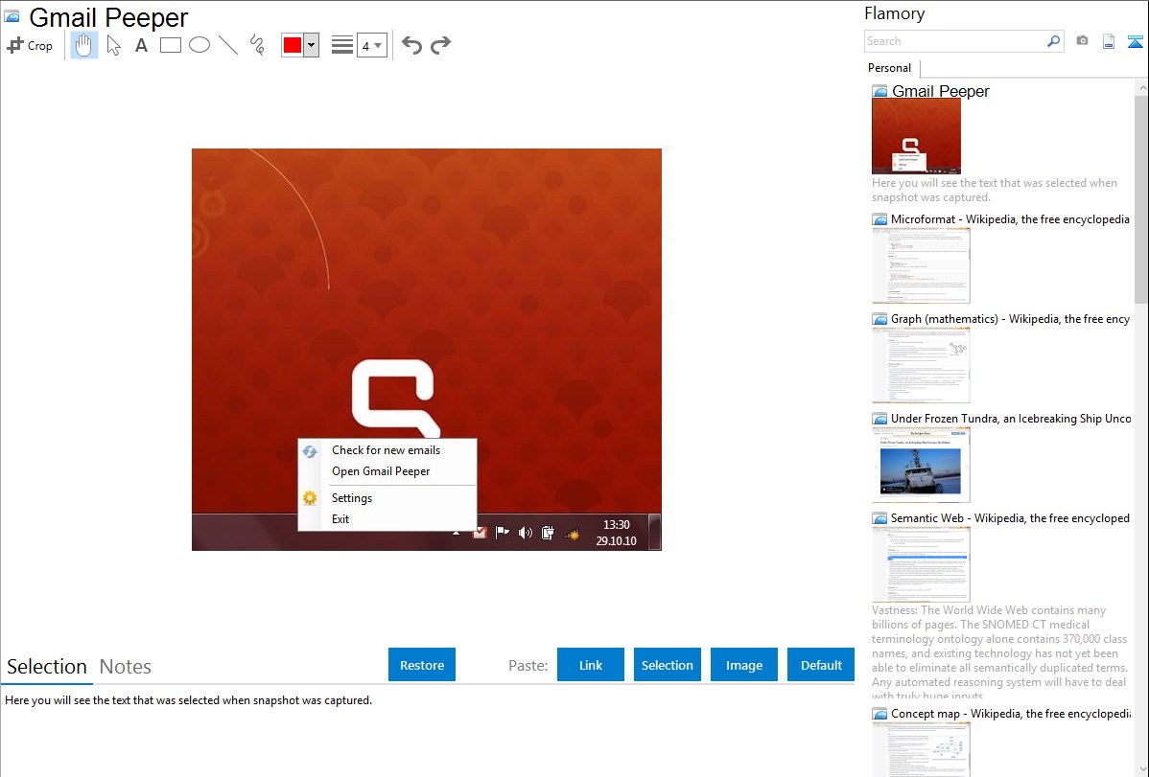Open the Semantic Web snapshot thumbnail
The height and width of the screenshot is (777, 1149).
pos(921,564)
